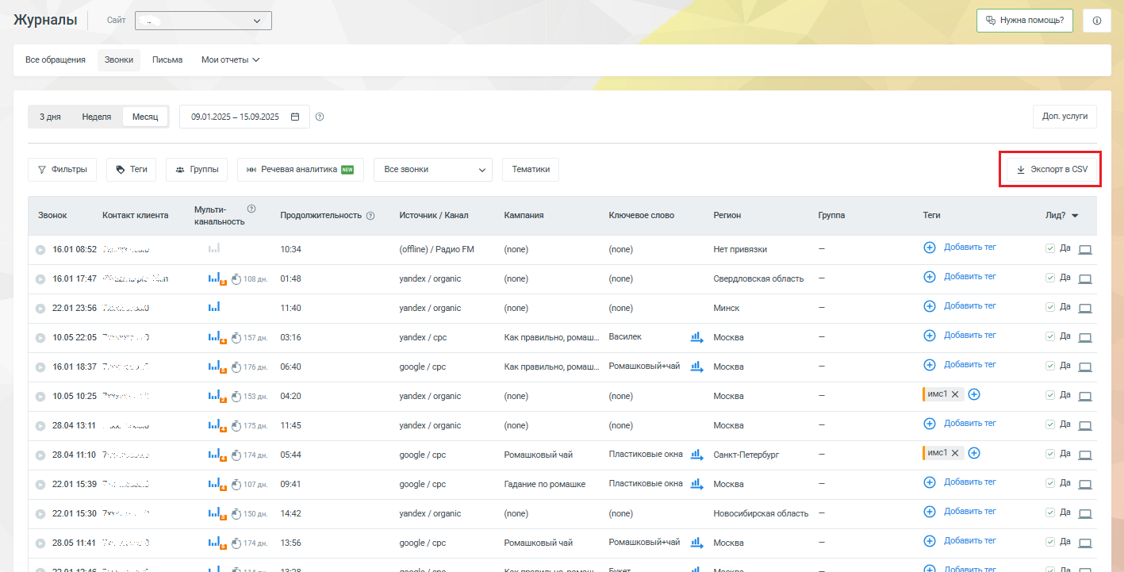Open help tooltip next to the date range

(x=320, y=117)
